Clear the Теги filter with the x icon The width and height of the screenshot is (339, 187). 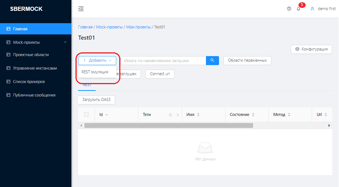(x=178, y=115)
